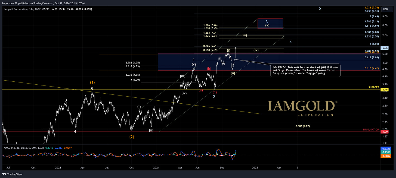Click the 7.00 level on price scale

coord(384,36)
